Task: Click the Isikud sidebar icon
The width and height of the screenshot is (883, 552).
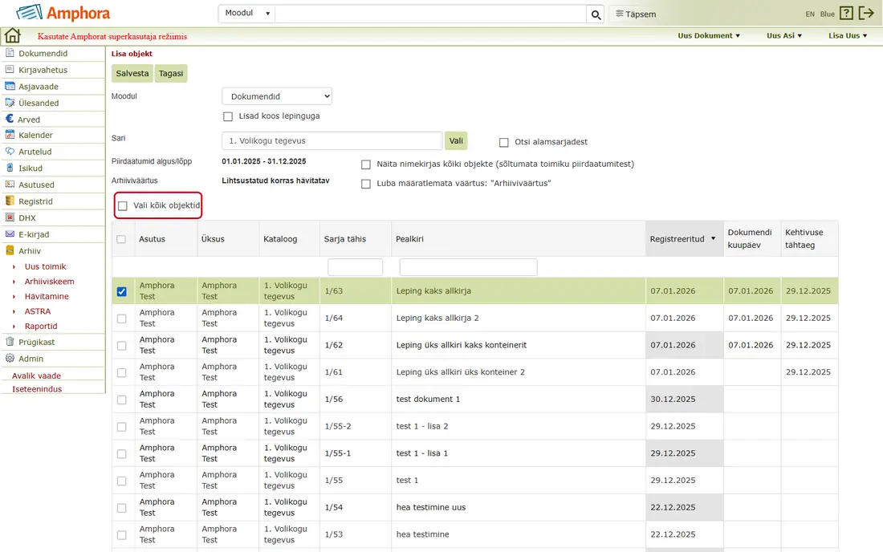Action: click(x=10, y=168)
